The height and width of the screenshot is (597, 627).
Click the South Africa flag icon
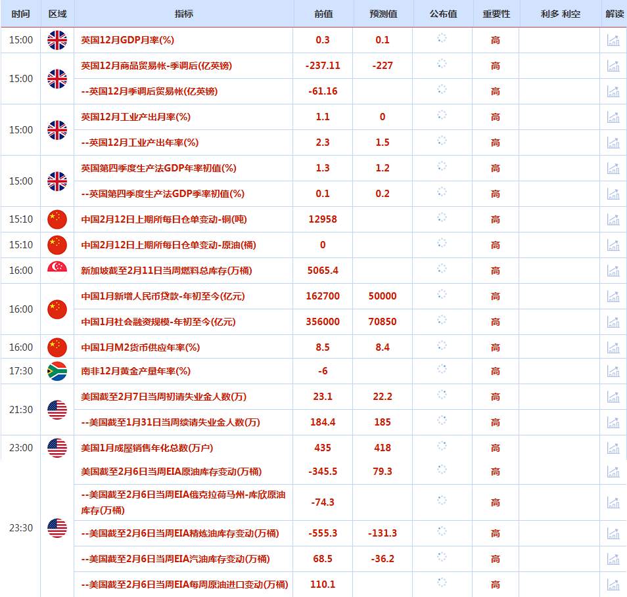pos(57,371)
